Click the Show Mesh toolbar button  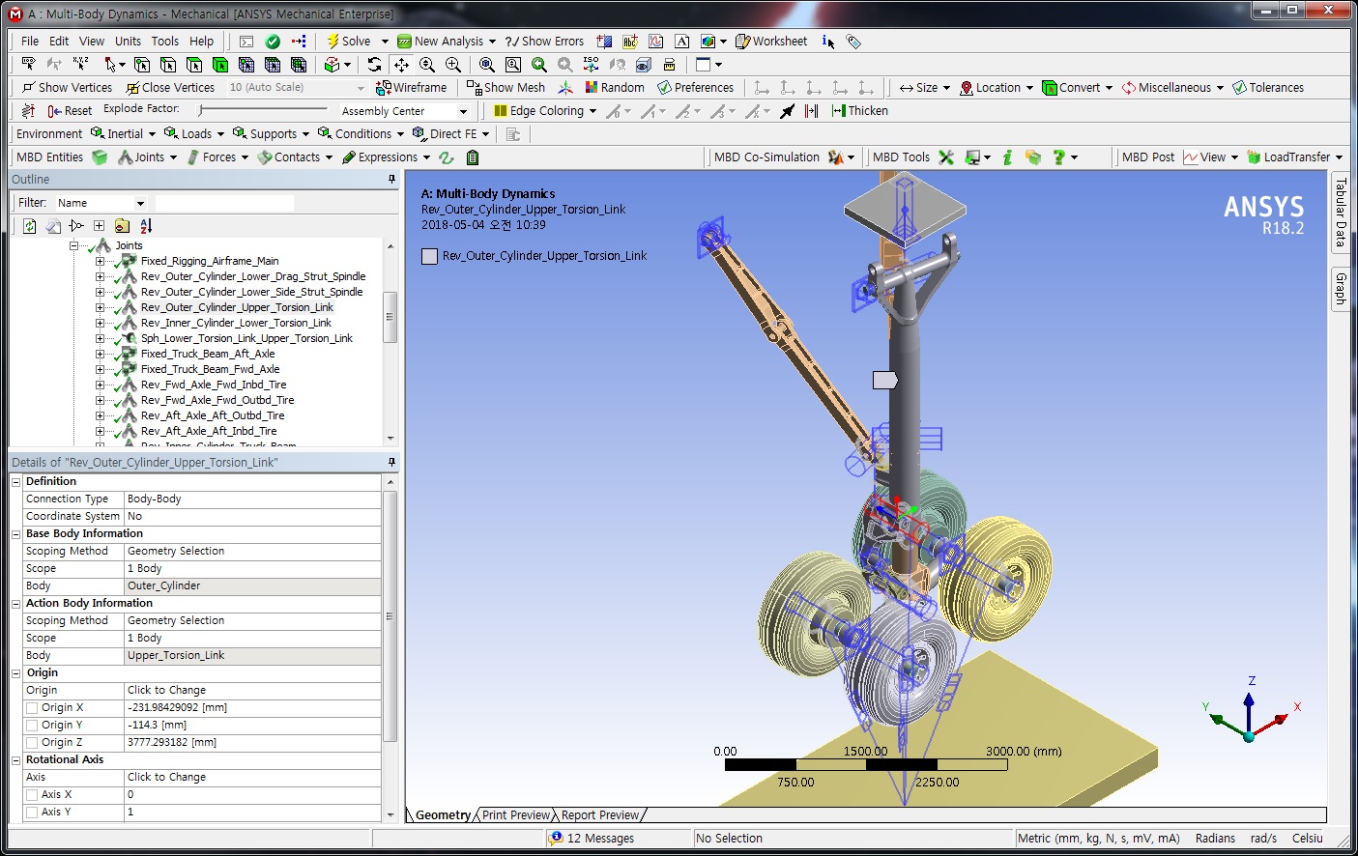point(506,88)
